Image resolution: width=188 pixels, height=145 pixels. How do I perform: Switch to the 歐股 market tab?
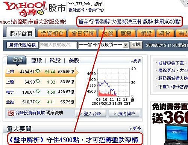coord(55,61)
